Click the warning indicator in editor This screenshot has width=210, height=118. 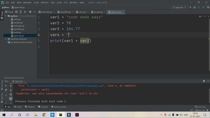pyautogui.click(x=200, y=16)
